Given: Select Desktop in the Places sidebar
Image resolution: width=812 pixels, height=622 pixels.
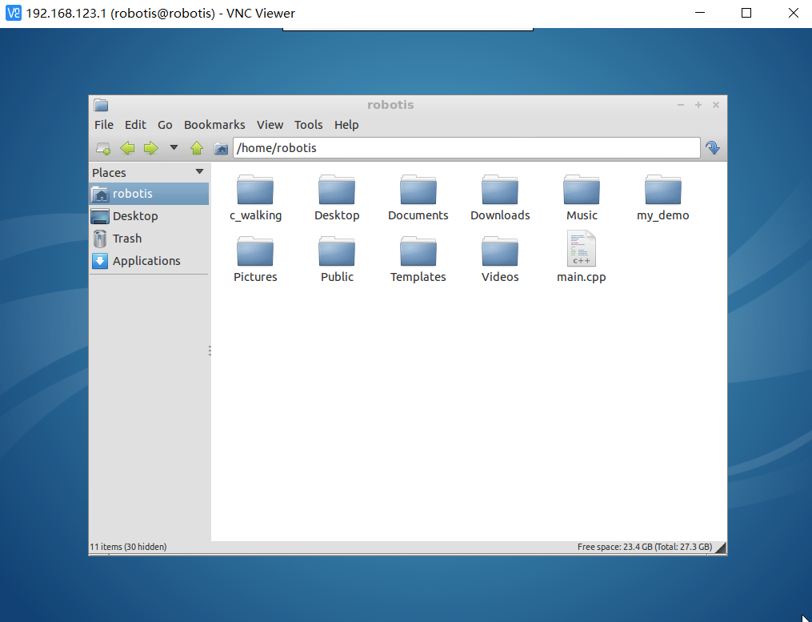Looking at the screenshot, I should coord(134,216).
